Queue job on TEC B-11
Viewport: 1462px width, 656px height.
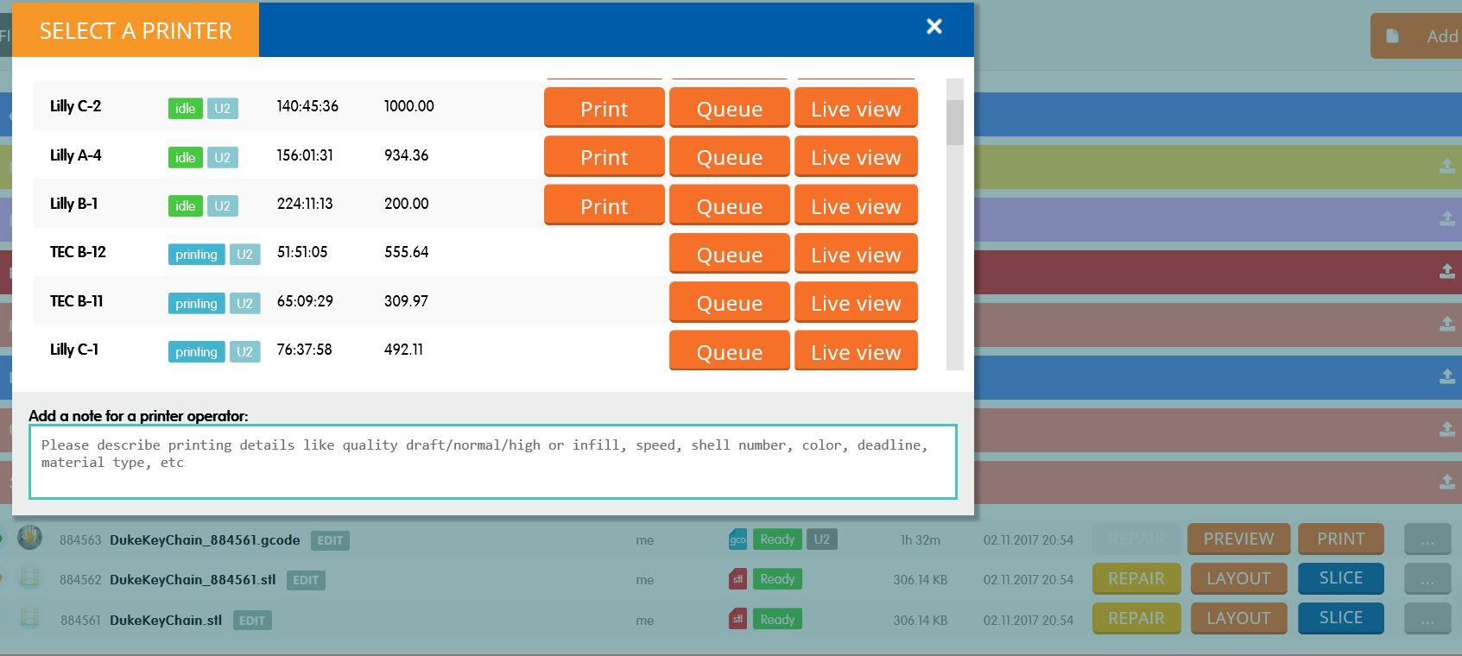[x=729, y=302]
